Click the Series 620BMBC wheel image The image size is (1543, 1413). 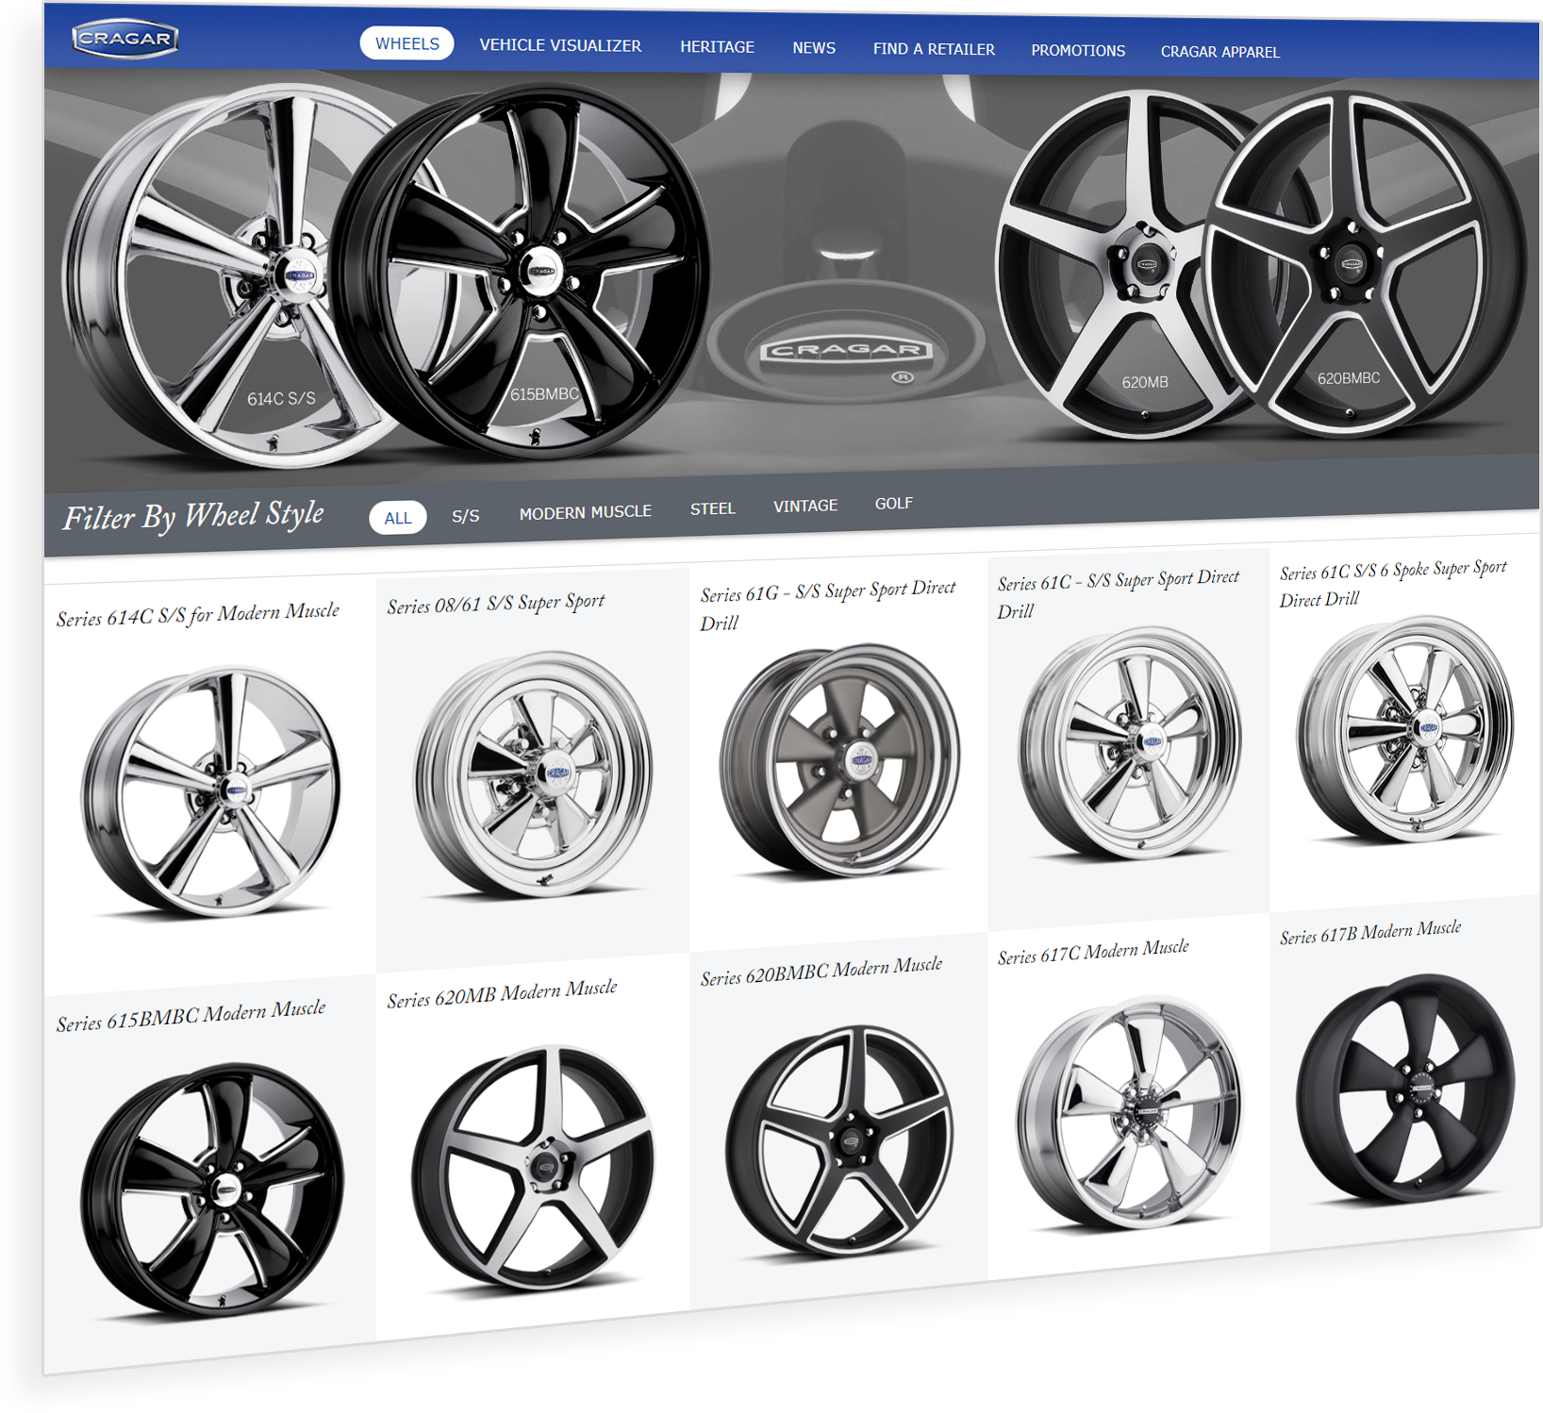[x=839, y=1142]
